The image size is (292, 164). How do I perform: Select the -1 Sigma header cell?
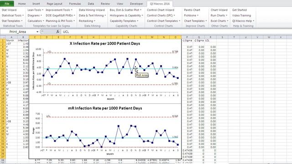click(x=187, y=41)
